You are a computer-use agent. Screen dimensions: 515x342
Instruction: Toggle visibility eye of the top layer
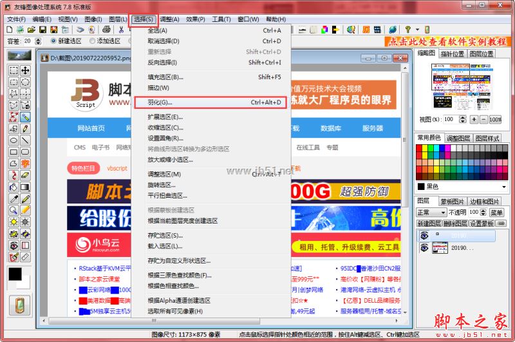(x=424, y=236)
